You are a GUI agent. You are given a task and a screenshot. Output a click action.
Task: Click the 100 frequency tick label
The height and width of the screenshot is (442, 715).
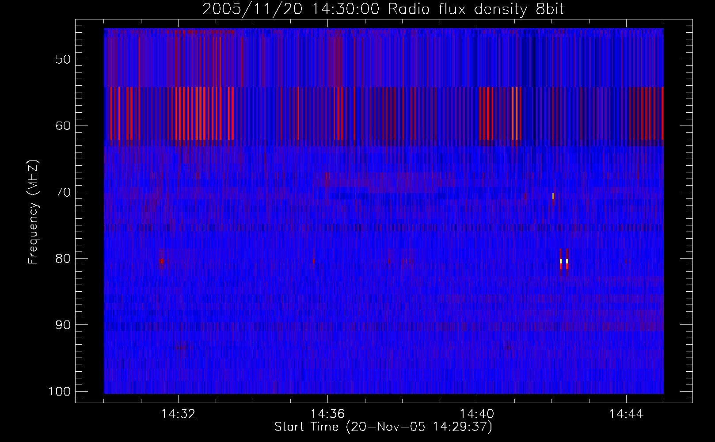tap(59, 392)
